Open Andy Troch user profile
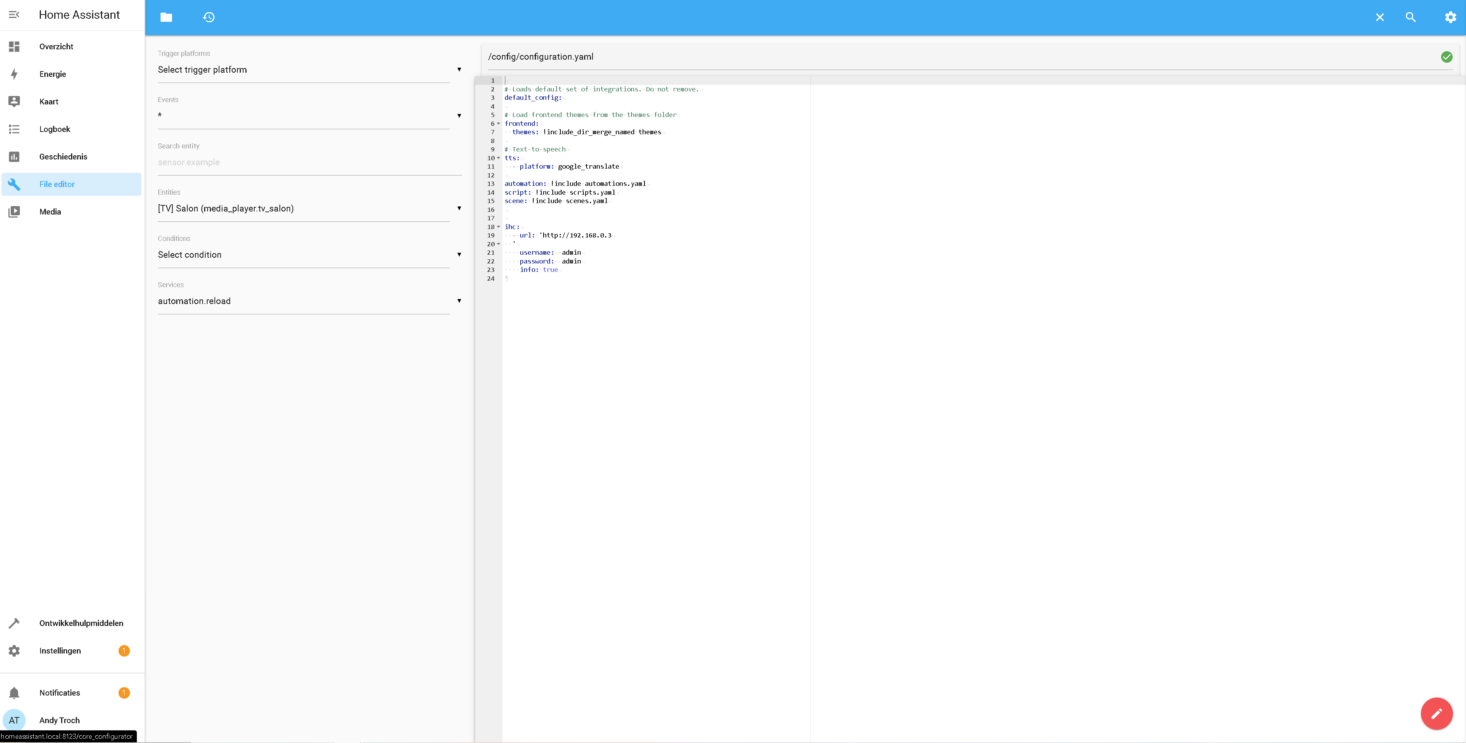The height and width of the screenshot is (743, 1466). pyautogui.click(x=59, y=720)
